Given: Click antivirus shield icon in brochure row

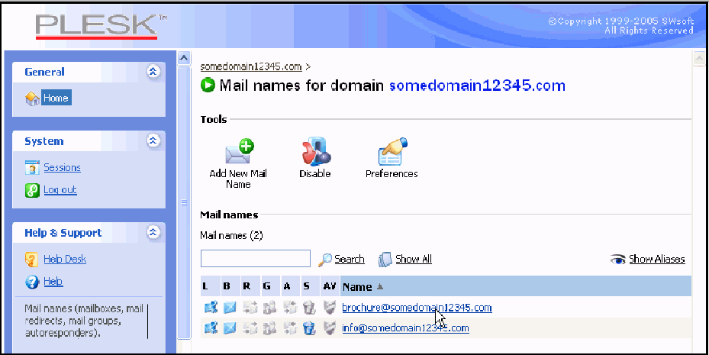Looking at the screenshot, I should tap(330, 308).
